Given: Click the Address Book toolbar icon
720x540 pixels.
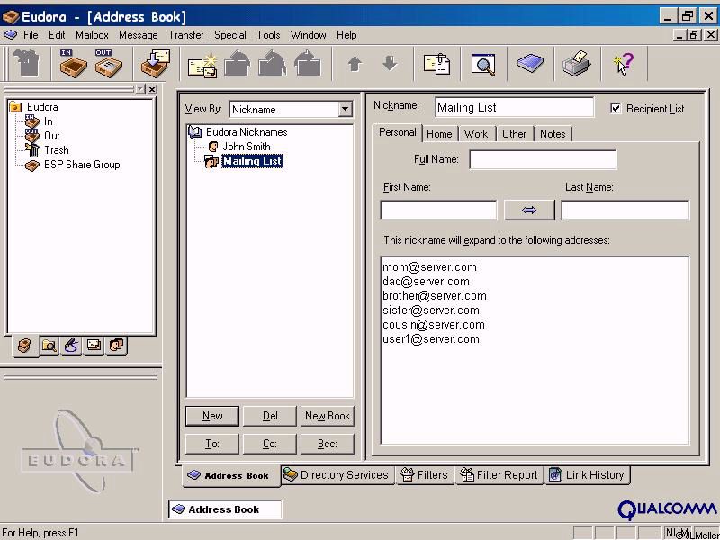Looking at the screenshot, I should pyautogui.click(x=530, y=63).
